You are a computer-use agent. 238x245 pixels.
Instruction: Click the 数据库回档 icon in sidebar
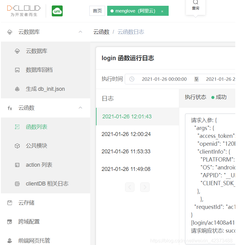(x=17, y=70)
